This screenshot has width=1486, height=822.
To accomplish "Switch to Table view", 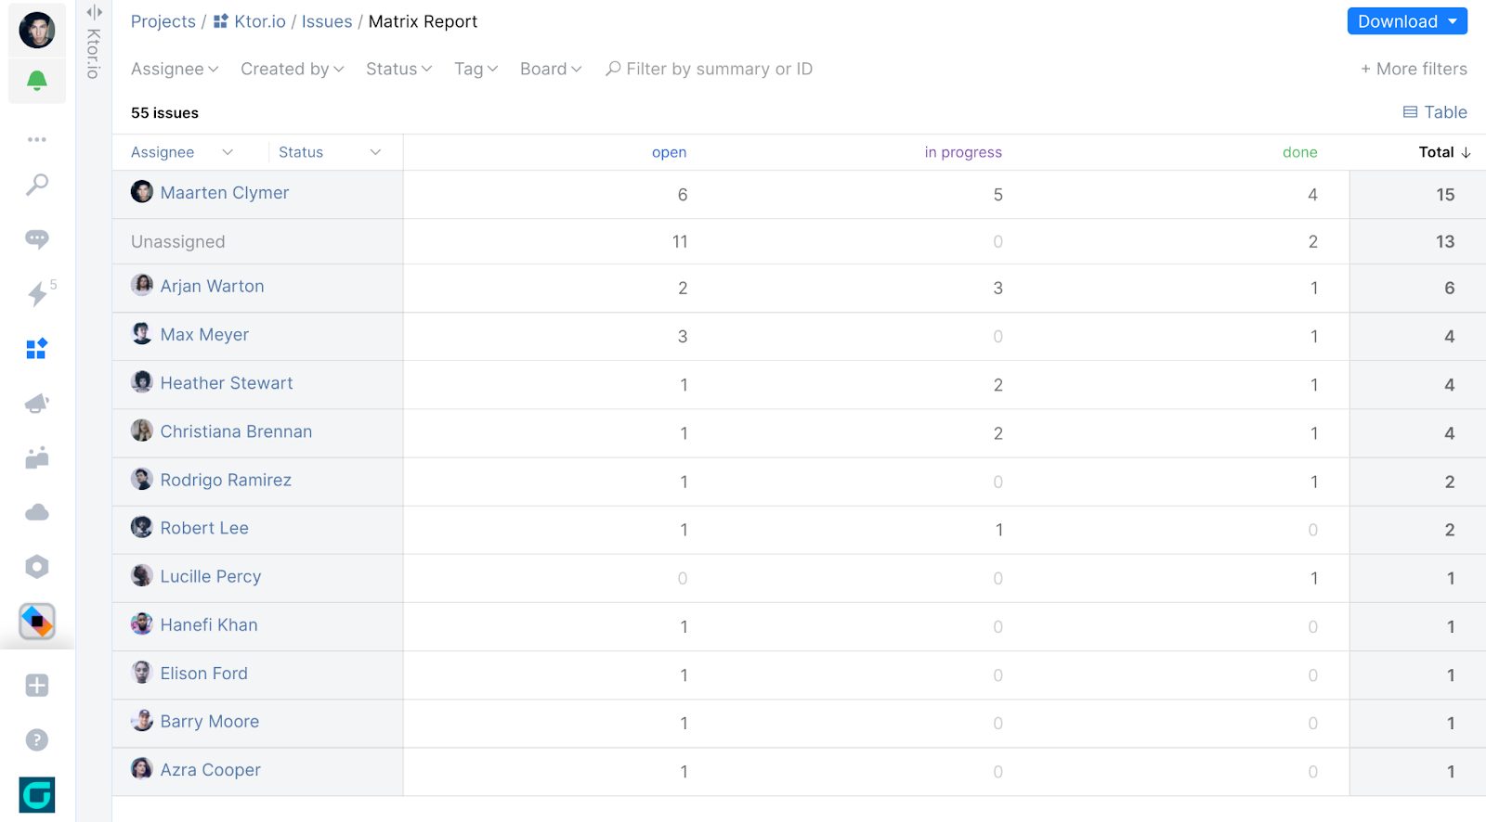I will 1435,112.
